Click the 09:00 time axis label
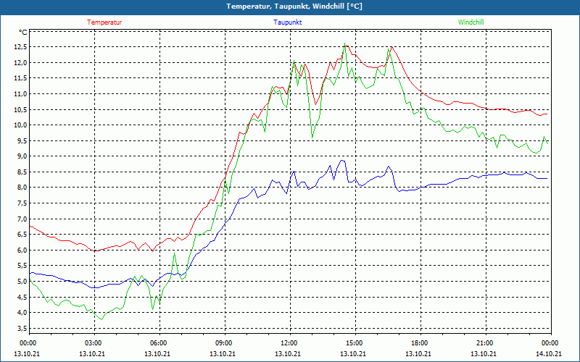 pos(223,343)
